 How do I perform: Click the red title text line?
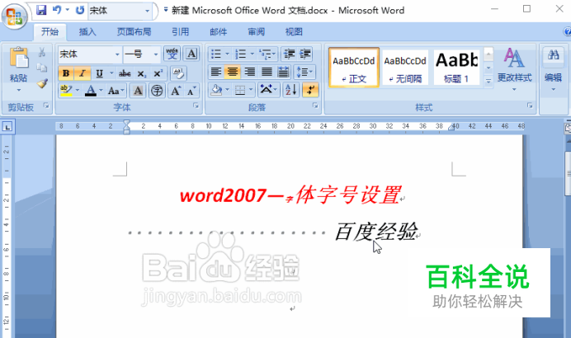pos(291,195)
